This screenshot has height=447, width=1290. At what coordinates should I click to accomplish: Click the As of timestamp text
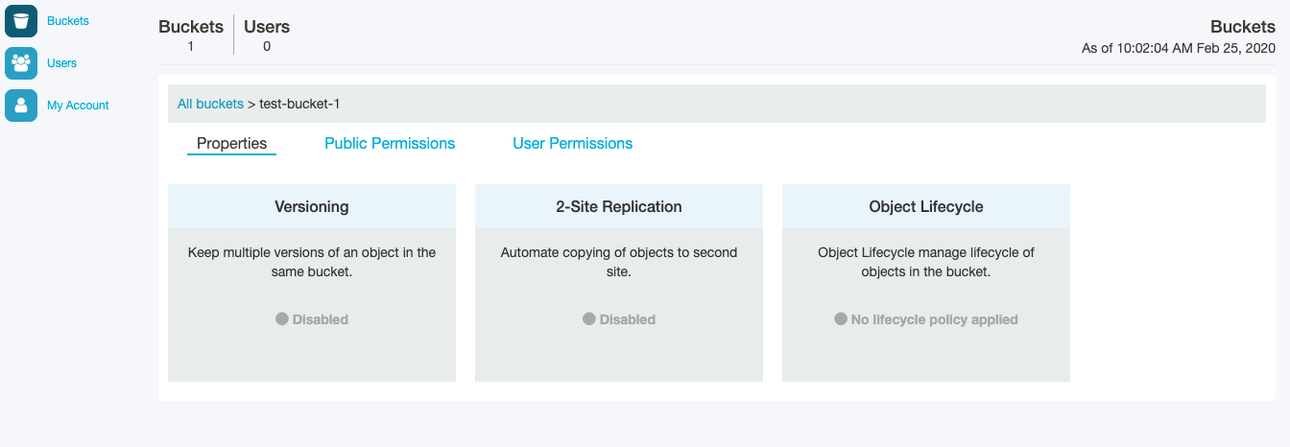1178,47
